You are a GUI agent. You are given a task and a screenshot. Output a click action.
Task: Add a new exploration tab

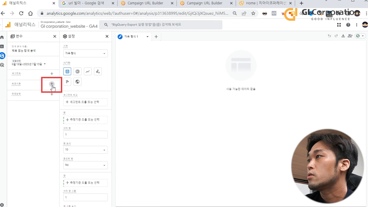point(156,36)
